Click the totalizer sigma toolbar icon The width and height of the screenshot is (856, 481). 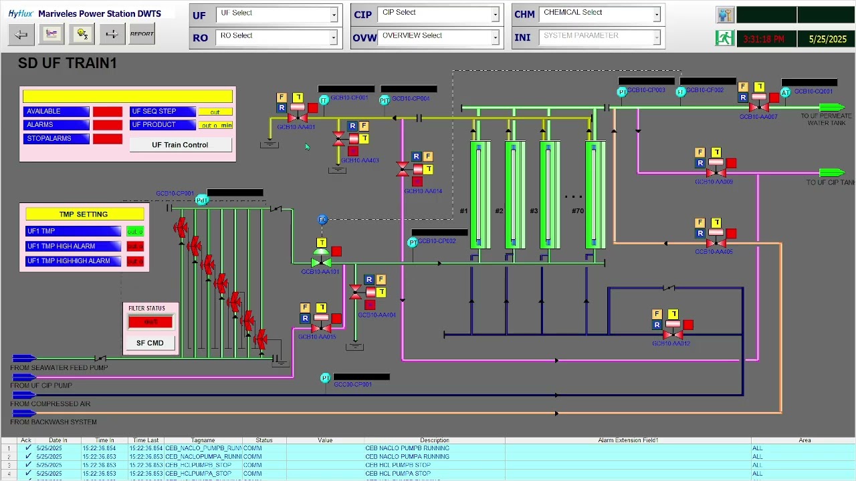(82, 34)
